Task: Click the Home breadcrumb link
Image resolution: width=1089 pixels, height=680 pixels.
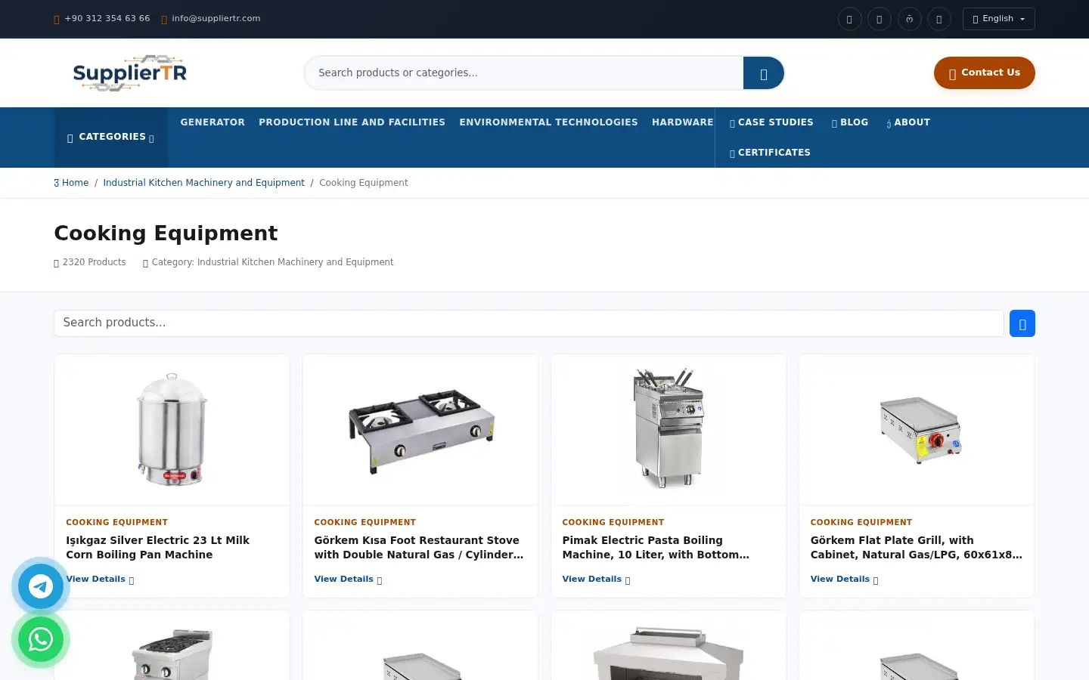Action: point(71,183)
